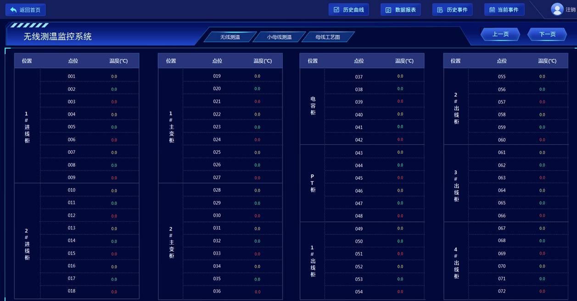
Task: Click the temperature value for point 069
Action: tap(543, 253)
